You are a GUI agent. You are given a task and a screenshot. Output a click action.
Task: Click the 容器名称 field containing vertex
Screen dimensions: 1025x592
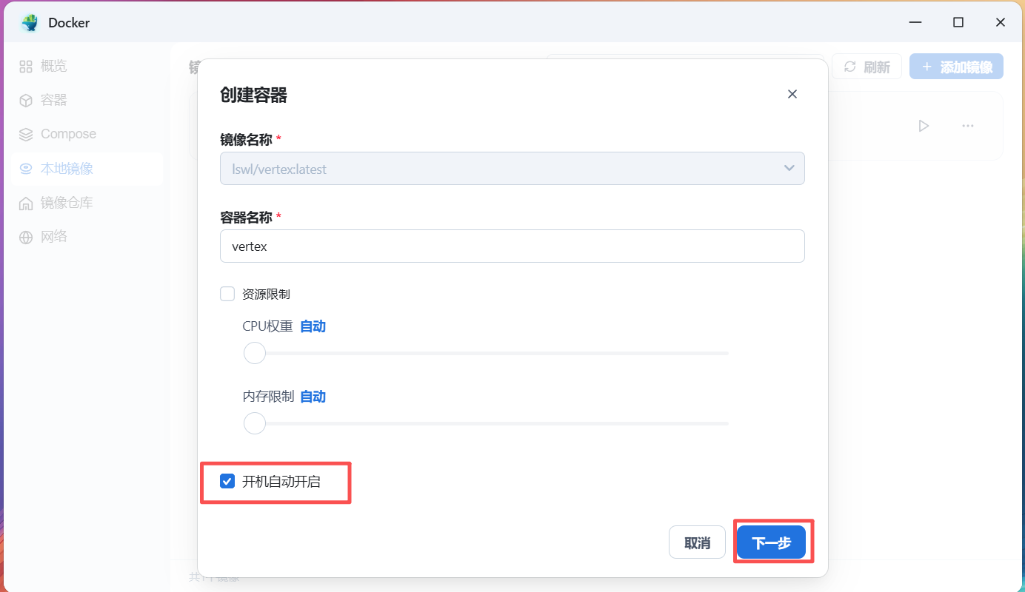512,246
